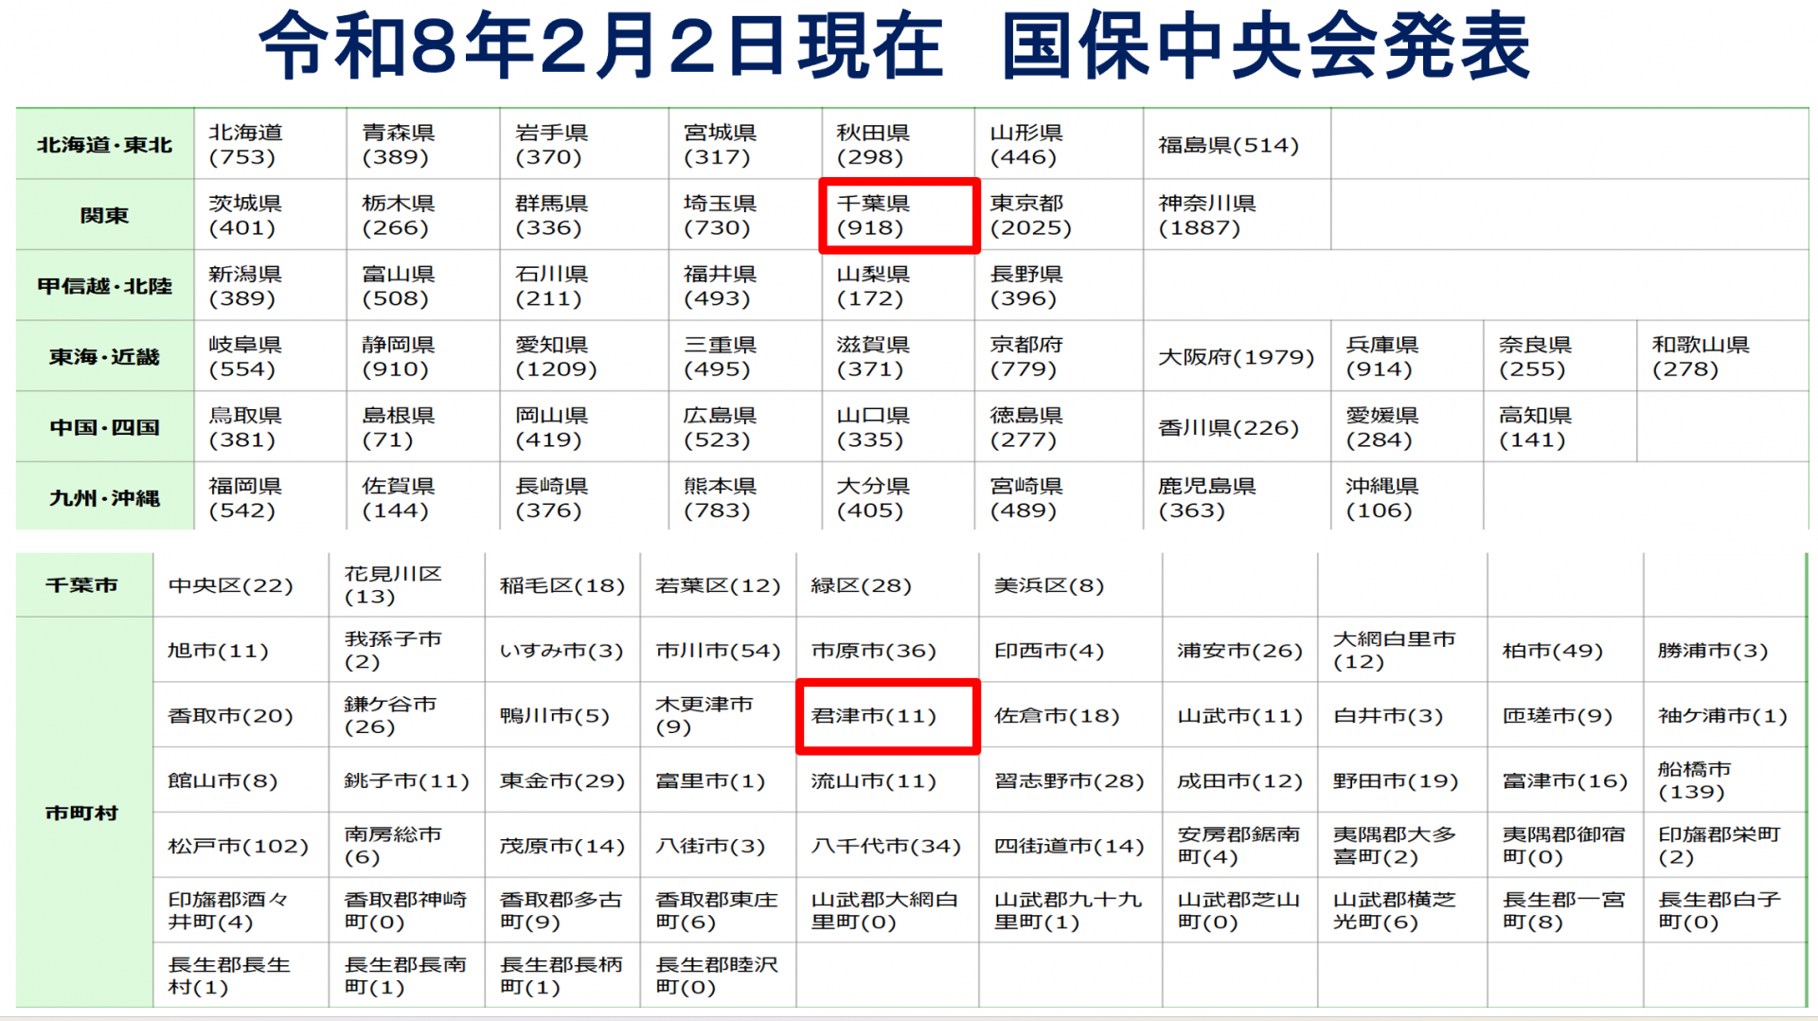Image resolution: width=1818 pixels, height=1021 pixels.
Task: Click the 船橋市 (139) cell
Action: tap(1723, 780)
